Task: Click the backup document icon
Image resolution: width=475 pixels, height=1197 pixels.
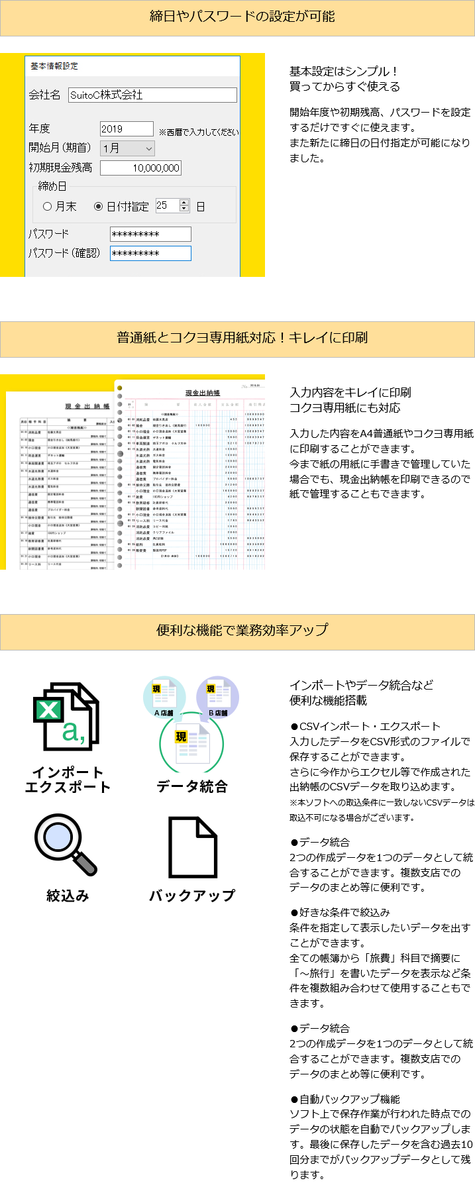Action: pos(193,847)
